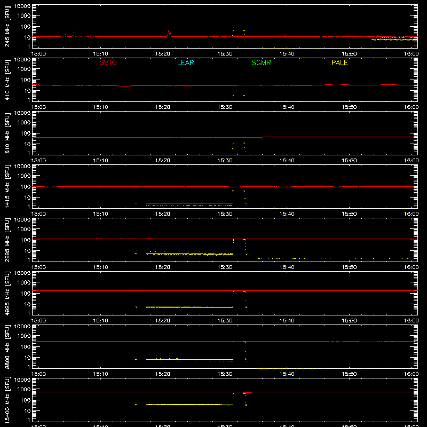The height and width of the screenshot is (427, 427).
Task: Click 16:00 time label under 245 MHz panel
Action: click(411, 54)
